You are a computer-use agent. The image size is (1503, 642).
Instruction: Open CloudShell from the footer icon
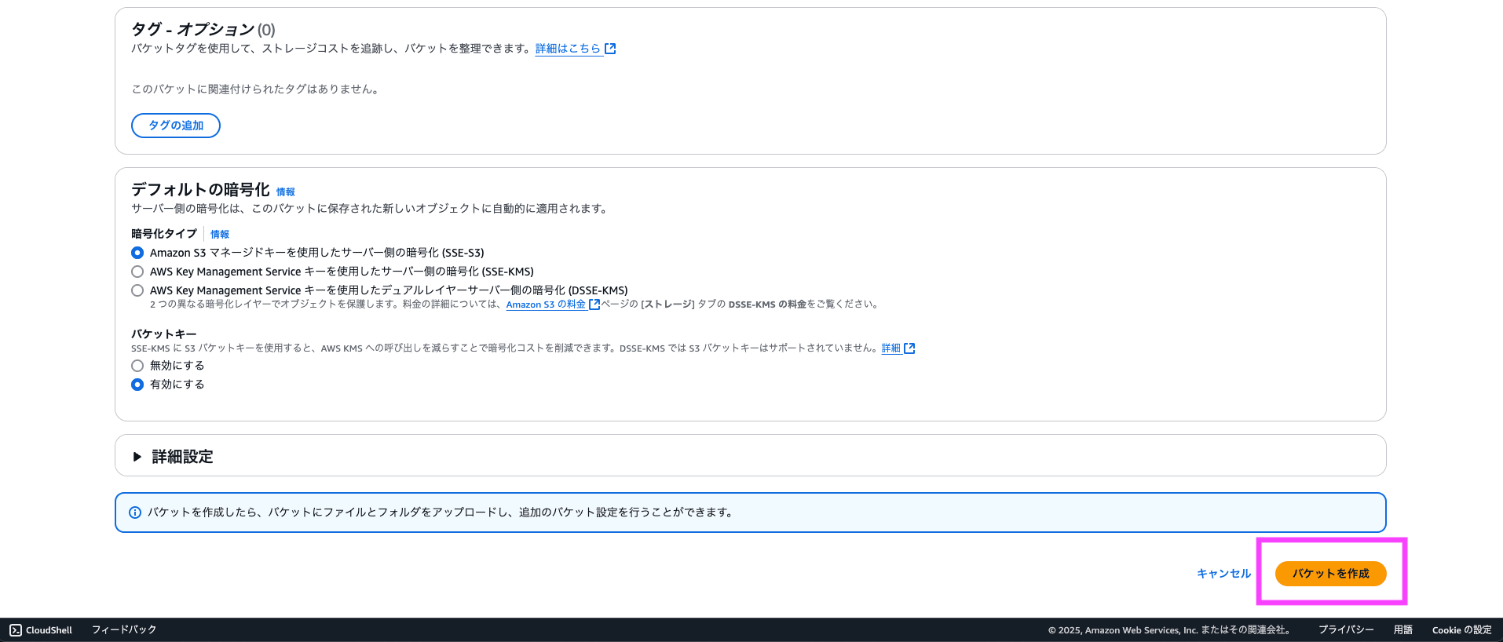click(x=16, y=630)
